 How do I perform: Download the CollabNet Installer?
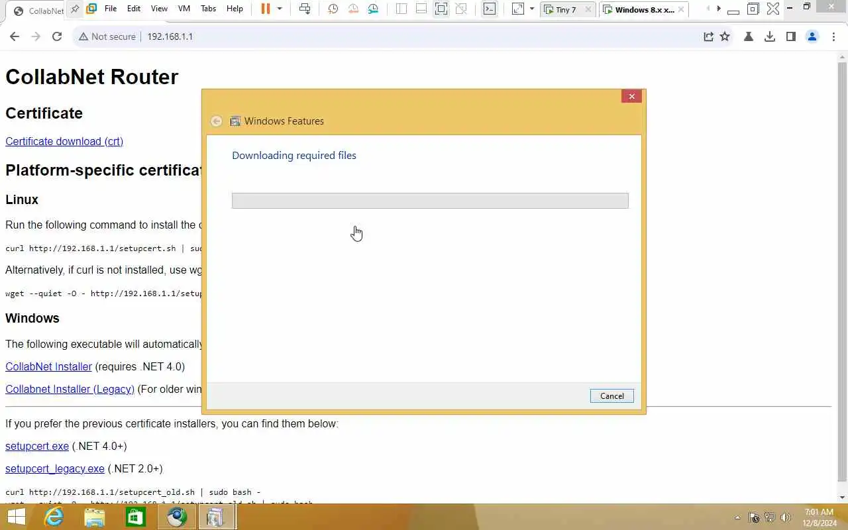48,366
